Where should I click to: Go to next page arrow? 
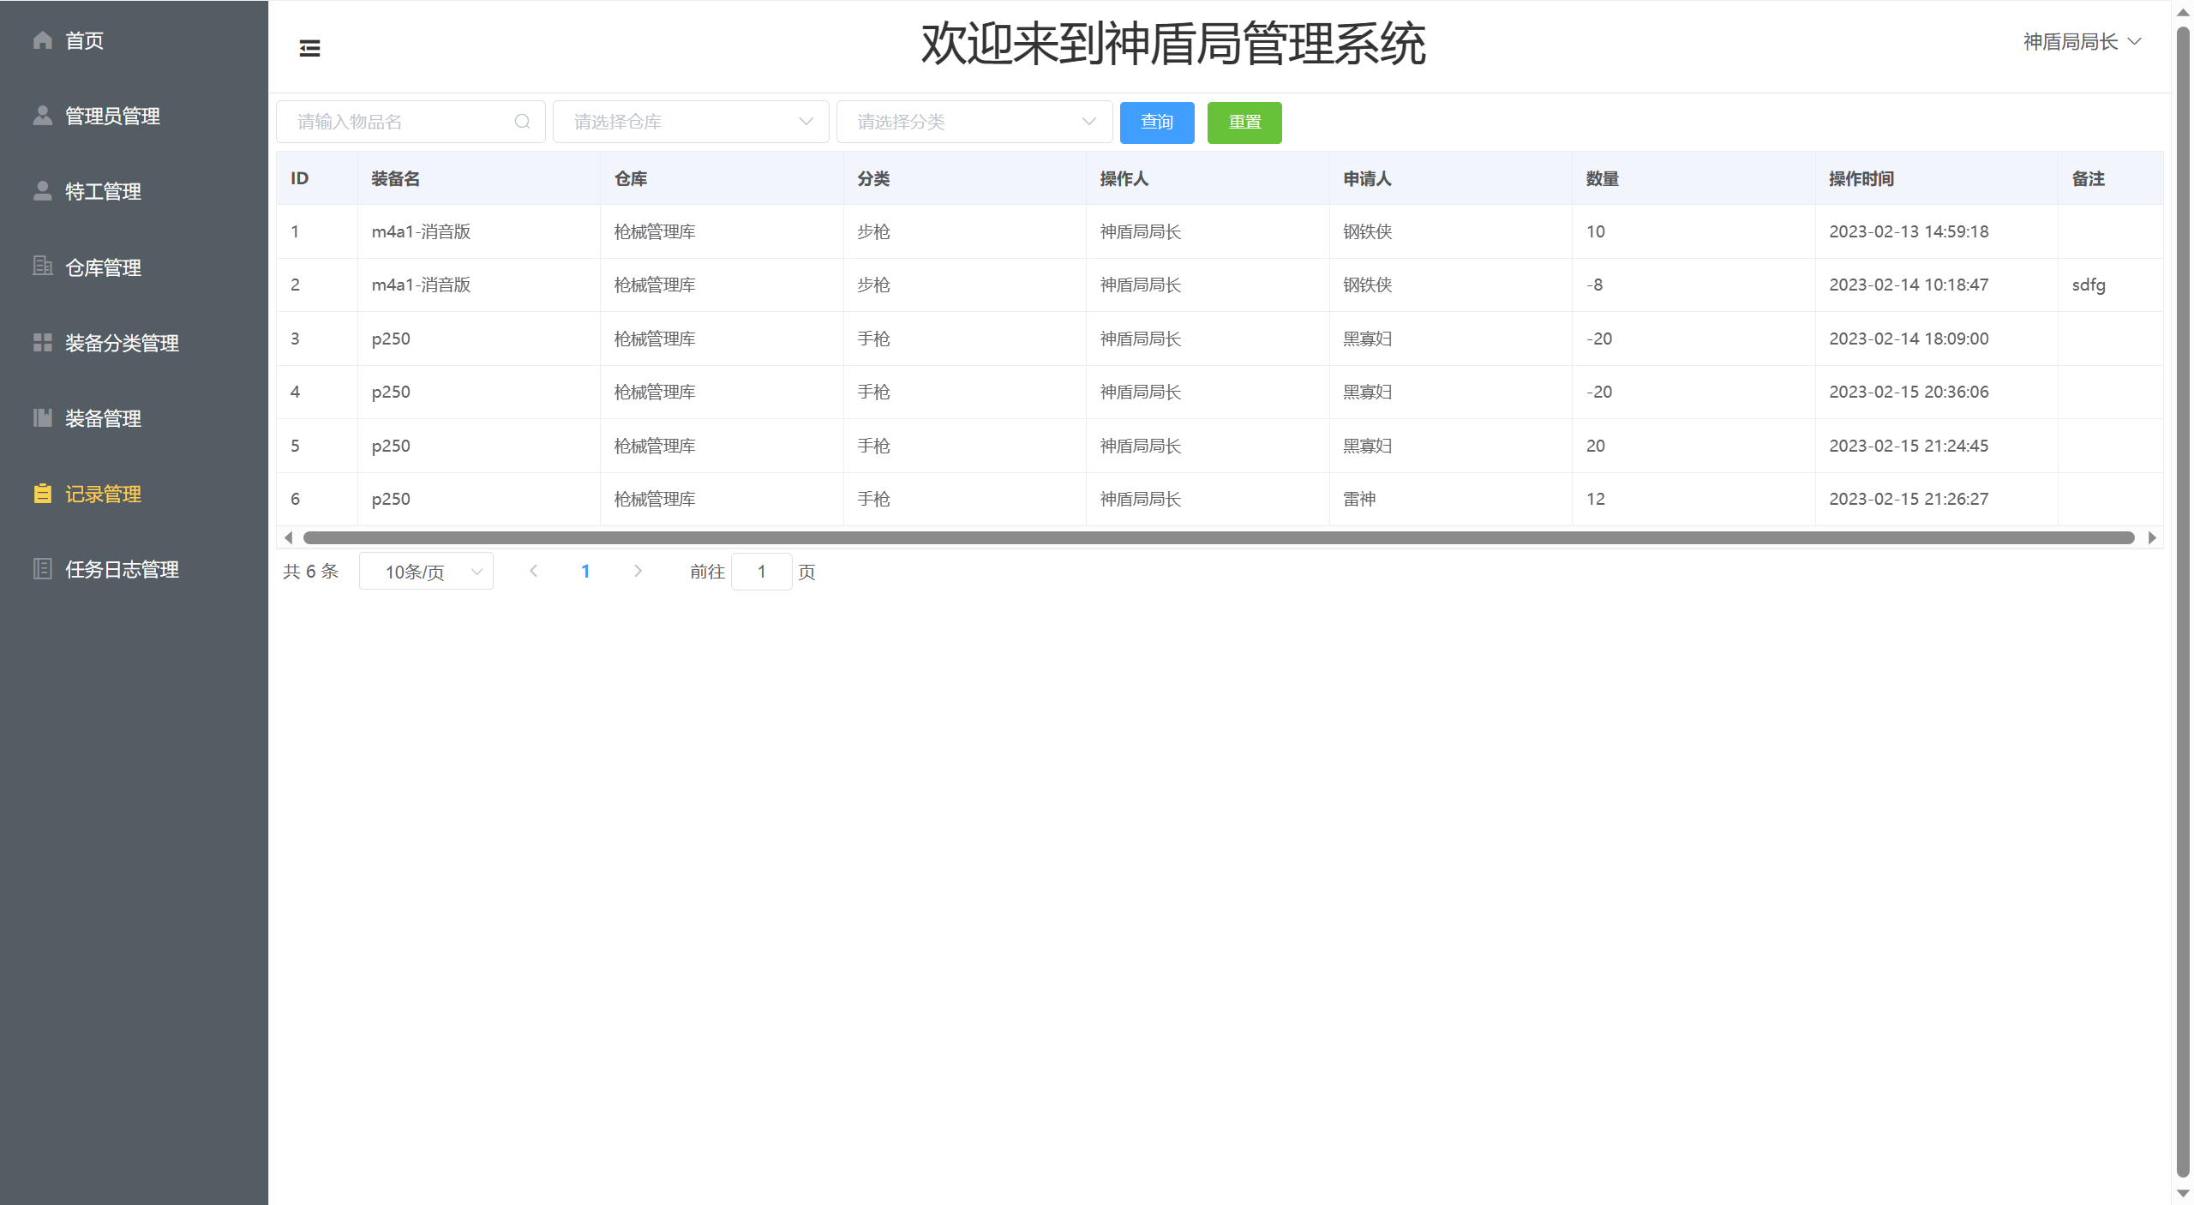coord(638,571)
